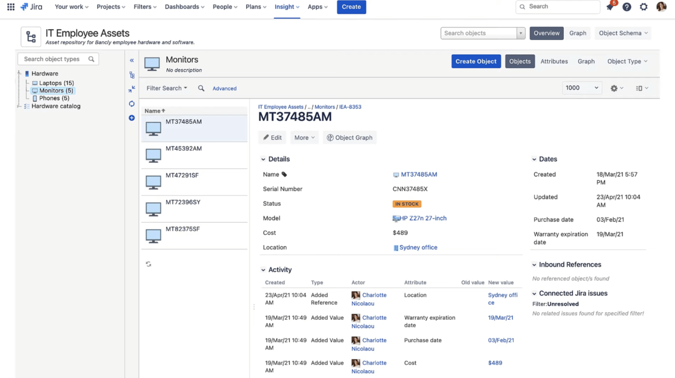This screenshot has height=378, width=675.
Task: Switch to the Attributes tab
Action: tap(554, 61)
